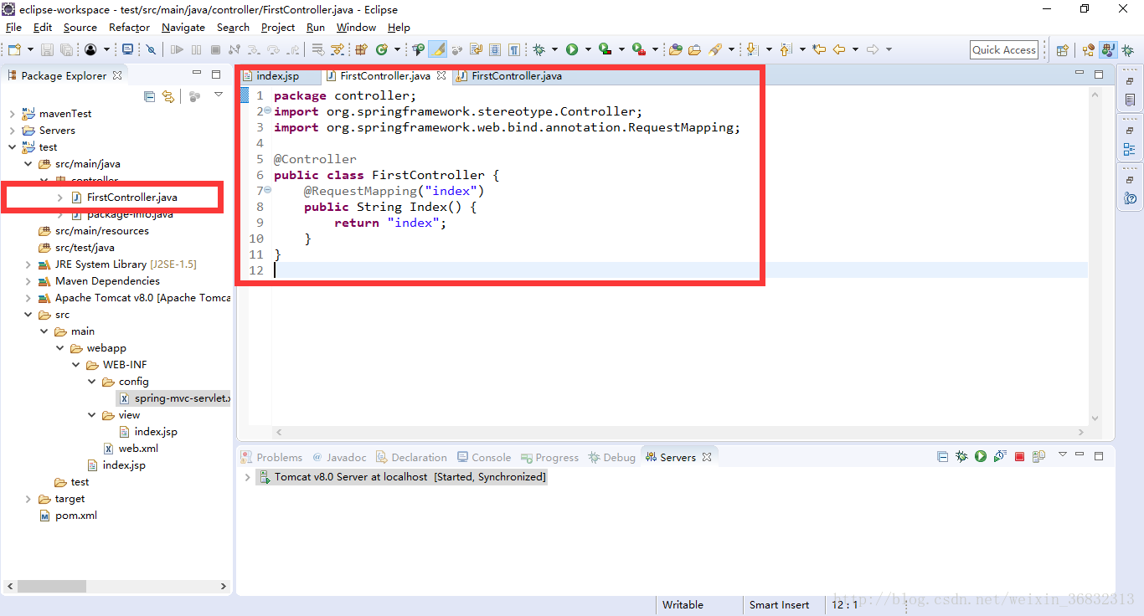
Task: Start server in debug mode icon
Action: 961,456
